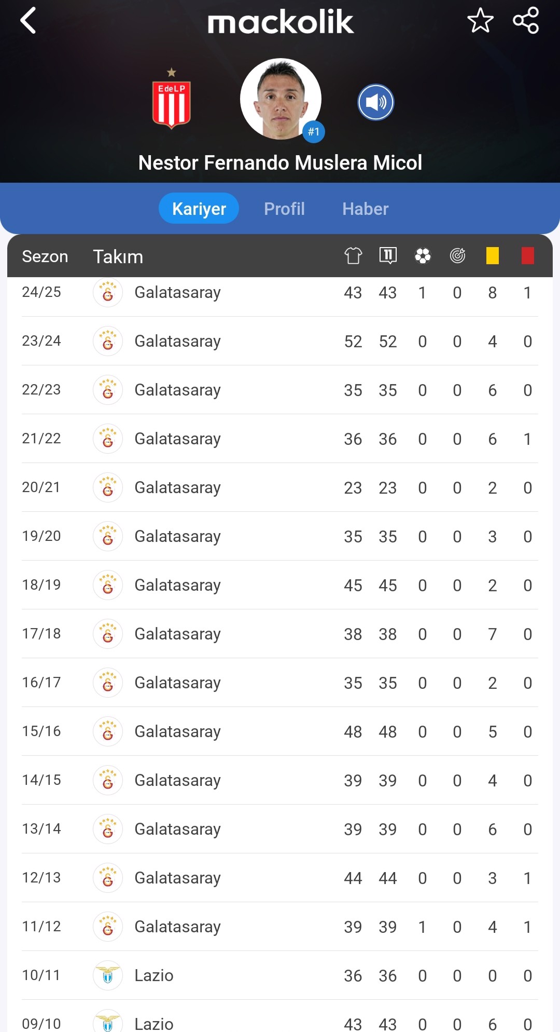
Task: Tap the mackolik logo header
Action: pos(281,22)
